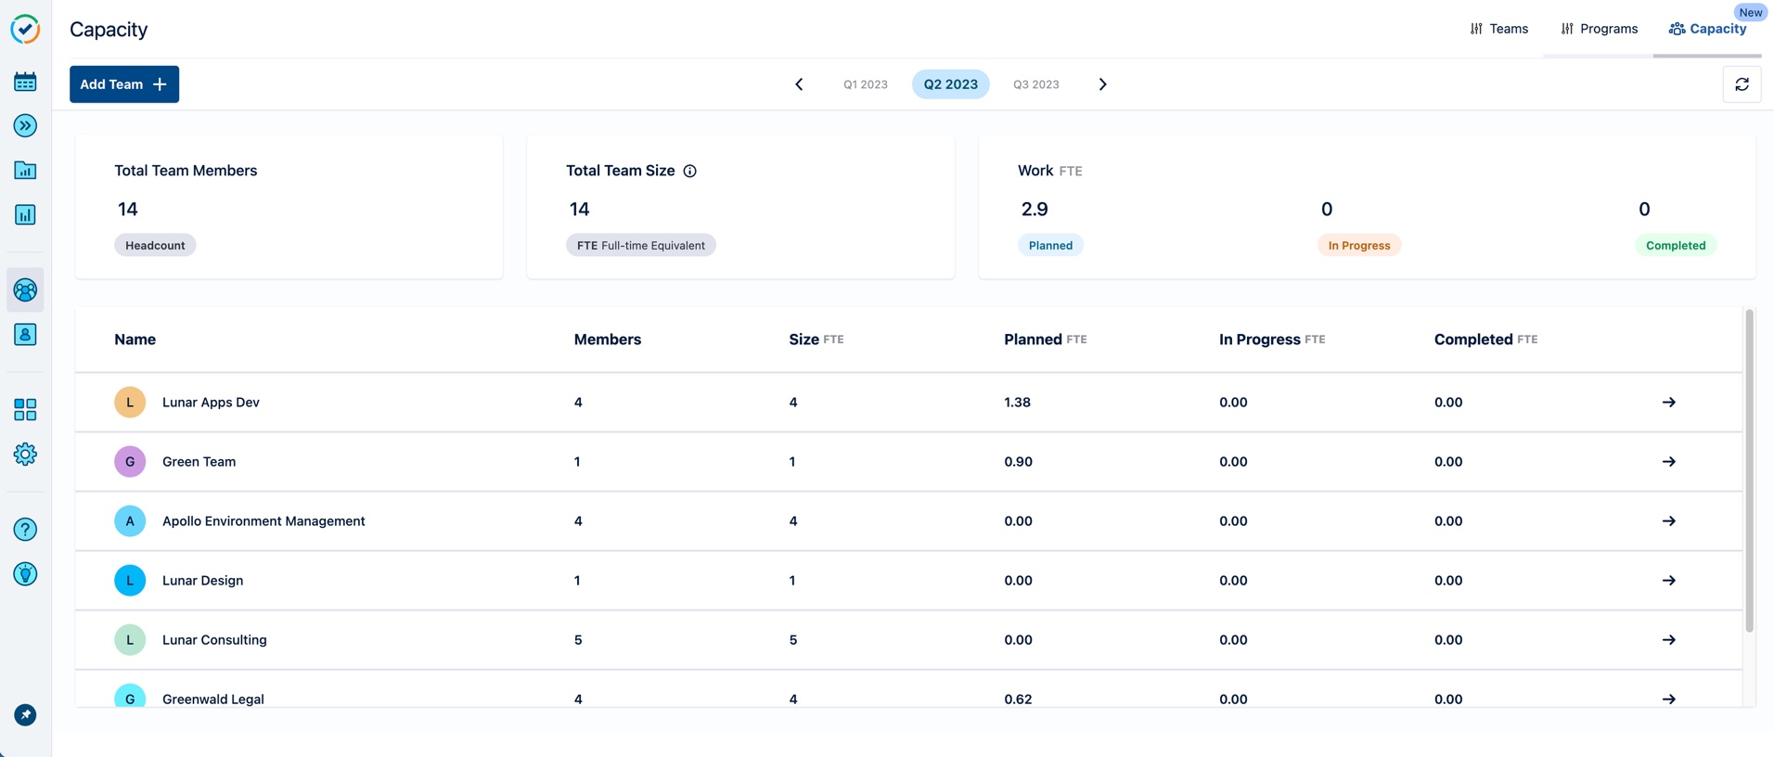This screenshot has width=1774, height=757.
Task: Open Green Team details arrow
Action: [1668, 462]
